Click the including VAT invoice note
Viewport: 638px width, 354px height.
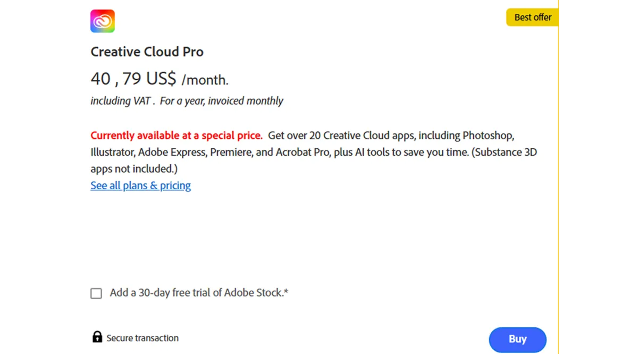187,100
